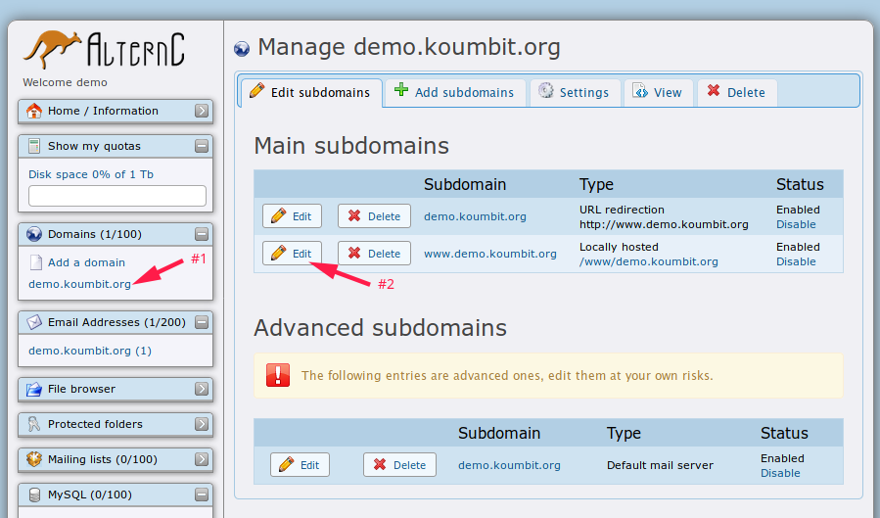Disable the www.demo.koumbit.org subdomain
The image size is (880, 518).
pyautogui.click(x=795, y=261)
